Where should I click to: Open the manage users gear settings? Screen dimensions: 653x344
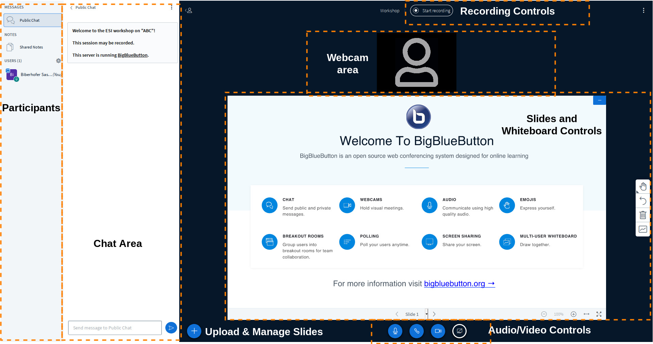[x=58, y=61]
